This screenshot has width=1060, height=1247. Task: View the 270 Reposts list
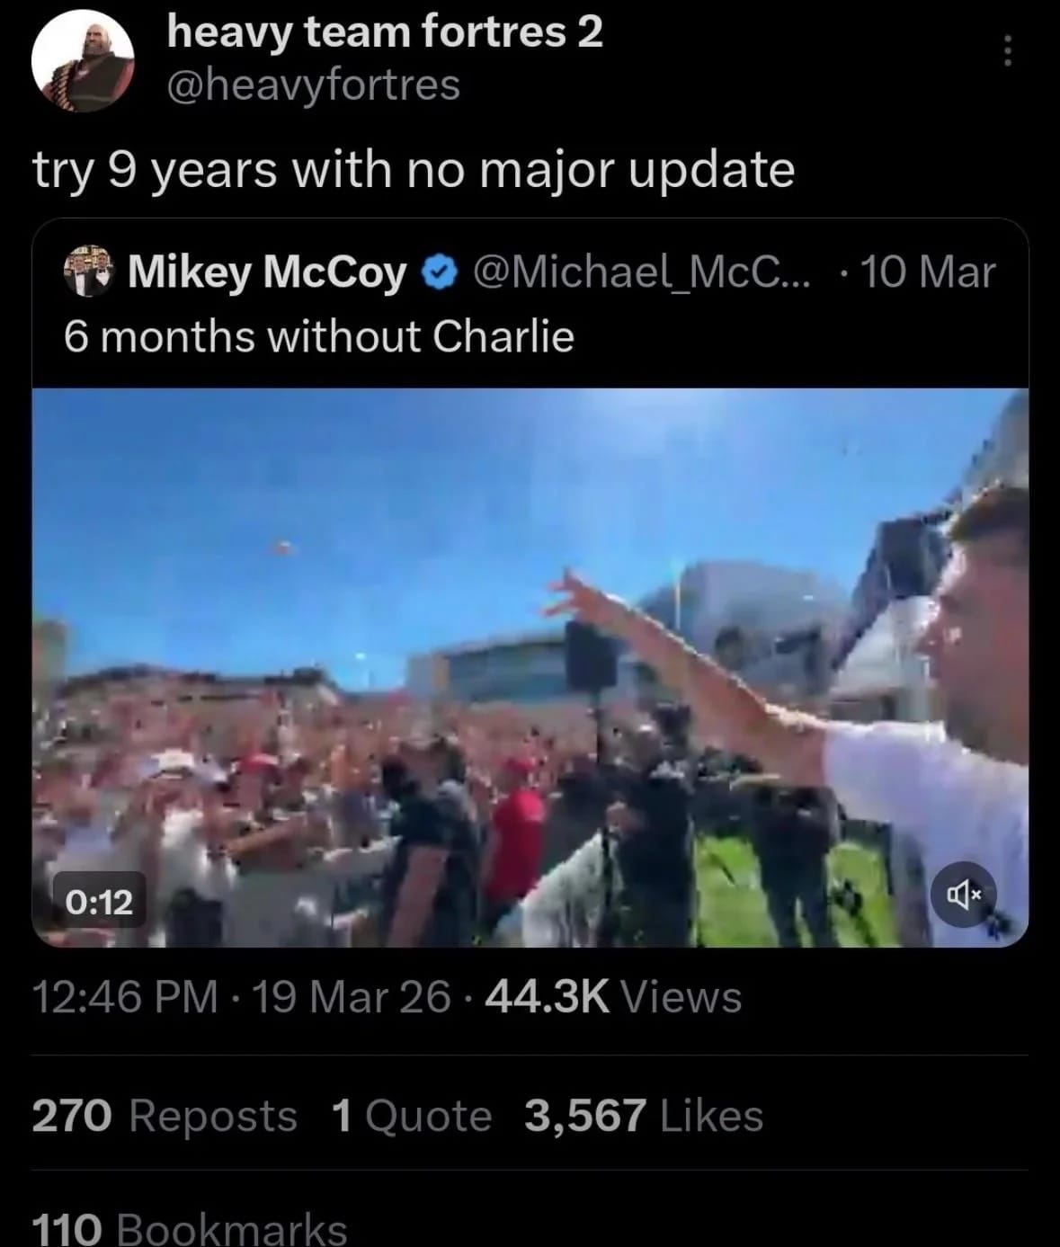tap(165, 1116)
